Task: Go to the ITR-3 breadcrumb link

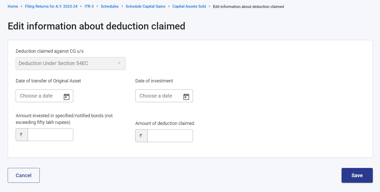Action: (89, 6)
